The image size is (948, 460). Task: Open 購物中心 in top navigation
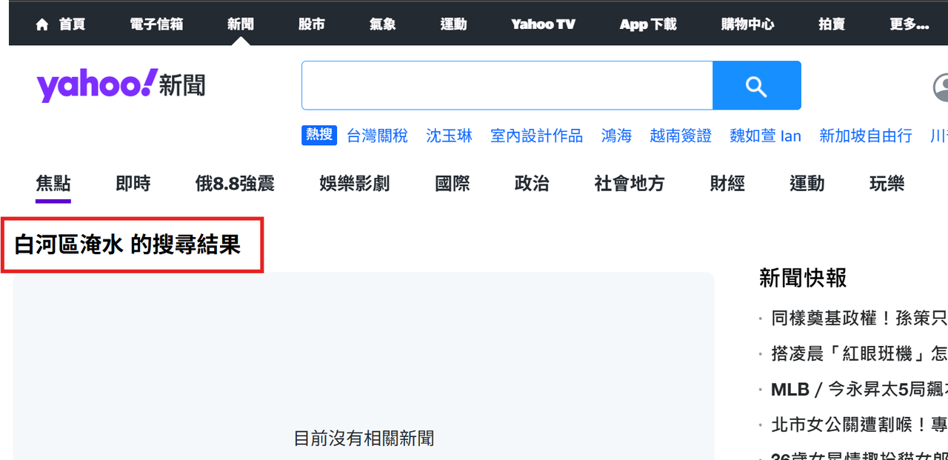click(x=748, y=24)
